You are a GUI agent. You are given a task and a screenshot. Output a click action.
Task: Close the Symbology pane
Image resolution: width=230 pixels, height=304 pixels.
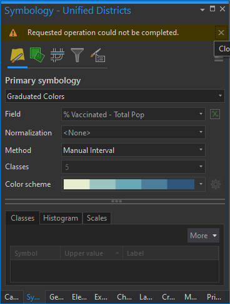click(x=222, y=9)
